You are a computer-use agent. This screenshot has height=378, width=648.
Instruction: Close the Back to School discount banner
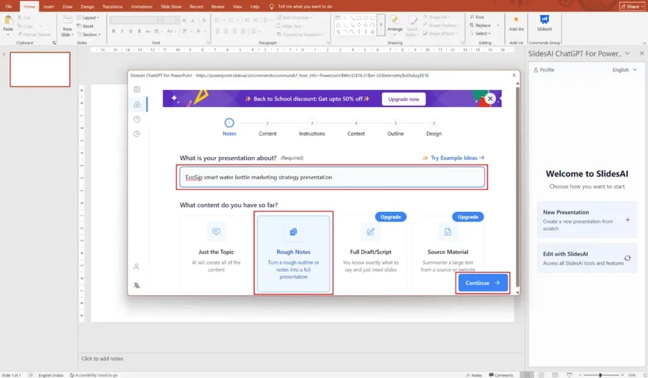click(490, 99)
